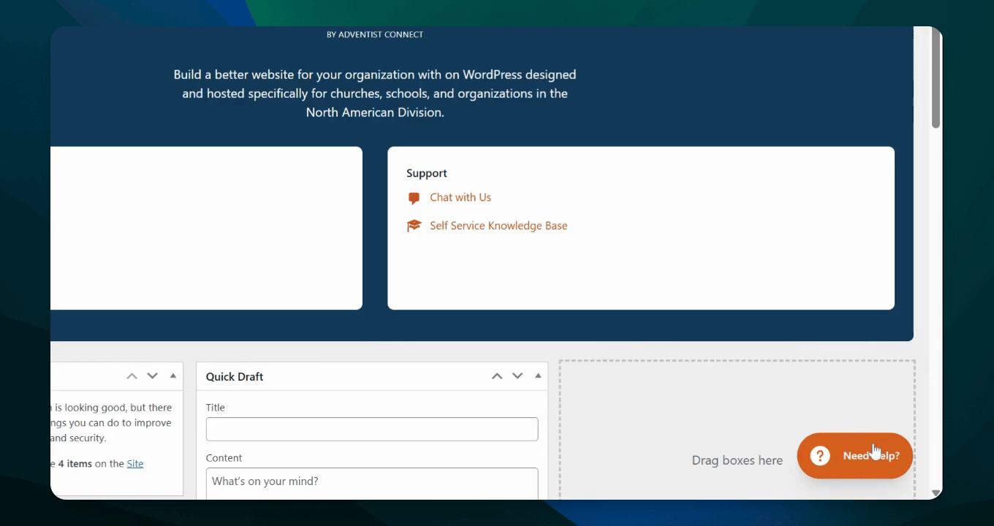This screenshot has width=994, height=526.
Task: Collapse the left widget panel
Action: pos(173,376)
